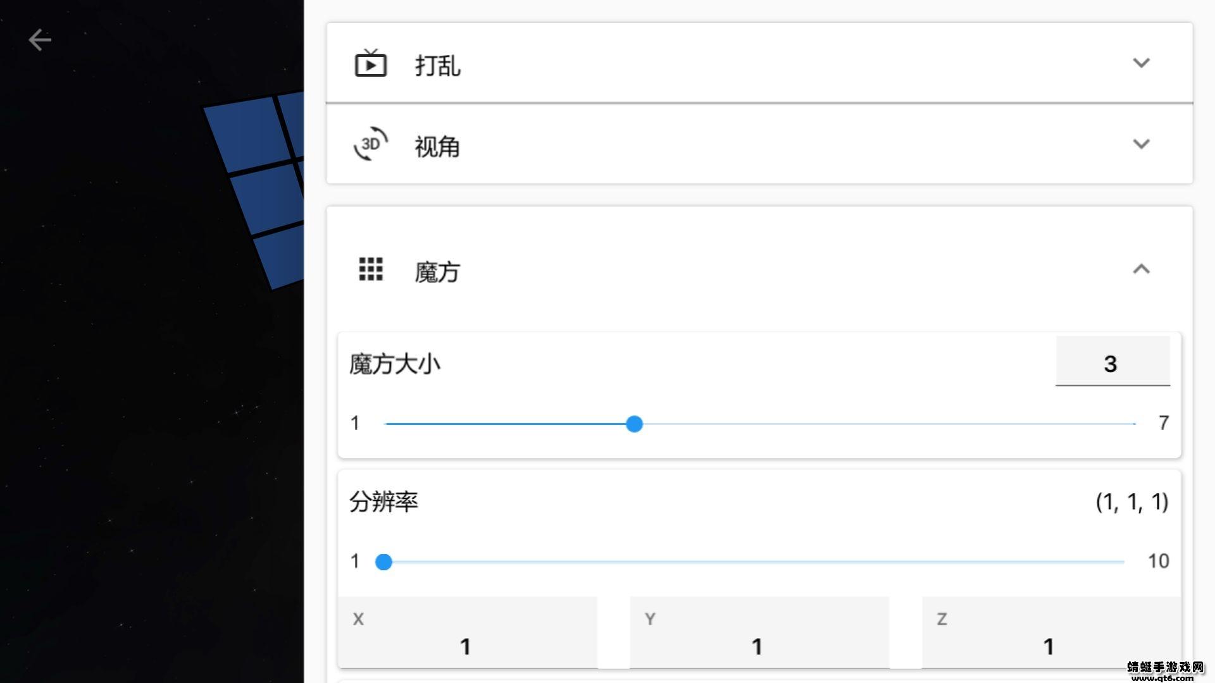Click the cube size slider handle
Screen dimensions: 1215x683
click(634, 424)
